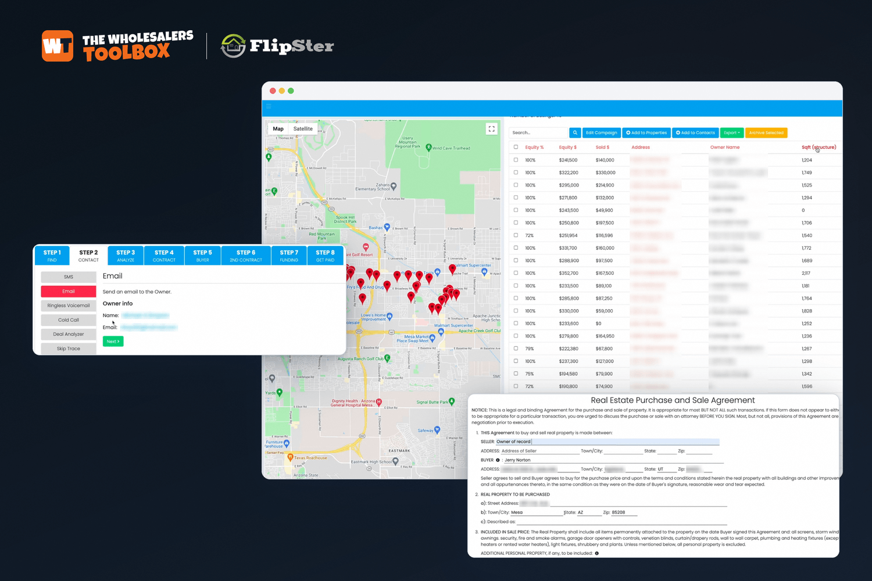The width and height of the screenshot is (872, 581).
Task: Open the hamburger menu in the blue header
Action: [269, 106]
